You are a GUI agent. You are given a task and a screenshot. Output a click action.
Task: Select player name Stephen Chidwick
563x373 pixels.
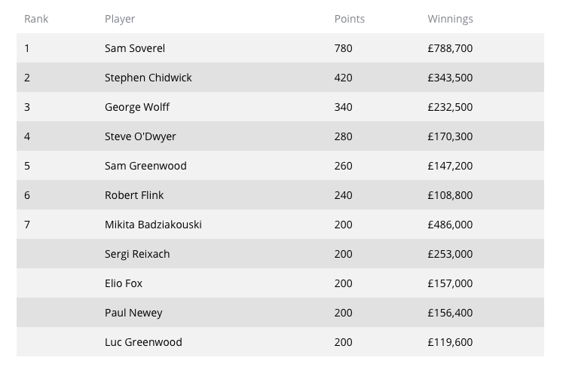[x=148, y=78]
